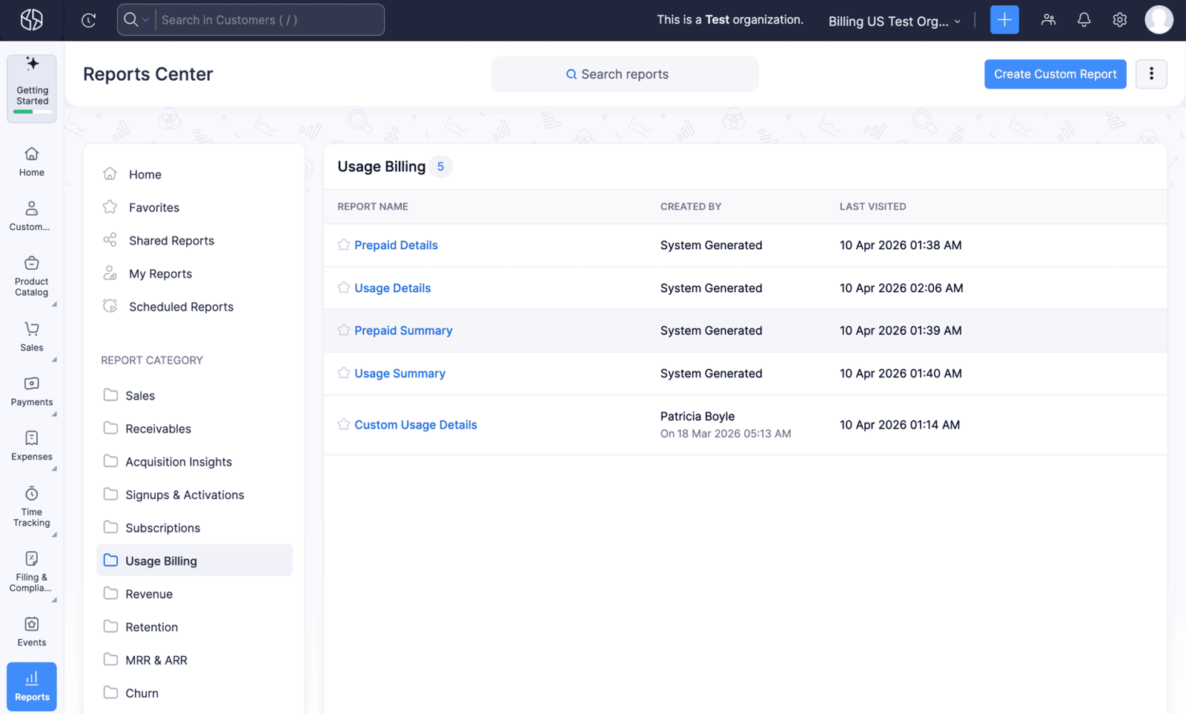This screenshot has height=714, width=1186.
Task: Open the blue quick create plus button
Action: tap(1004, 20)
